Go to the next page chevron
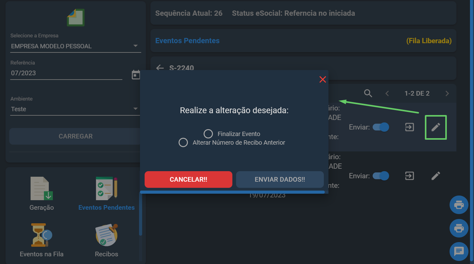Viewport: 474px width, 264px height. click(447, 93)
